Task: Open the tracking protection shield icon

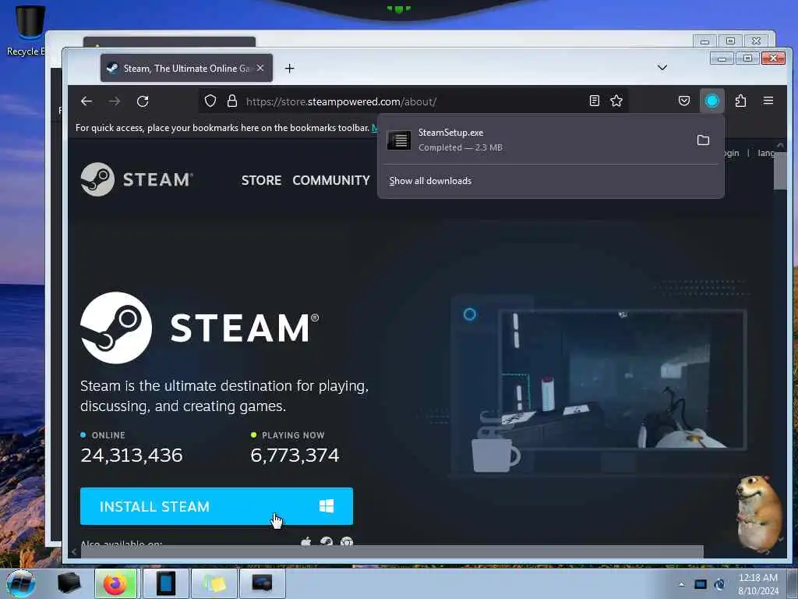Action: pyautogui.click(x=210, y=101)
